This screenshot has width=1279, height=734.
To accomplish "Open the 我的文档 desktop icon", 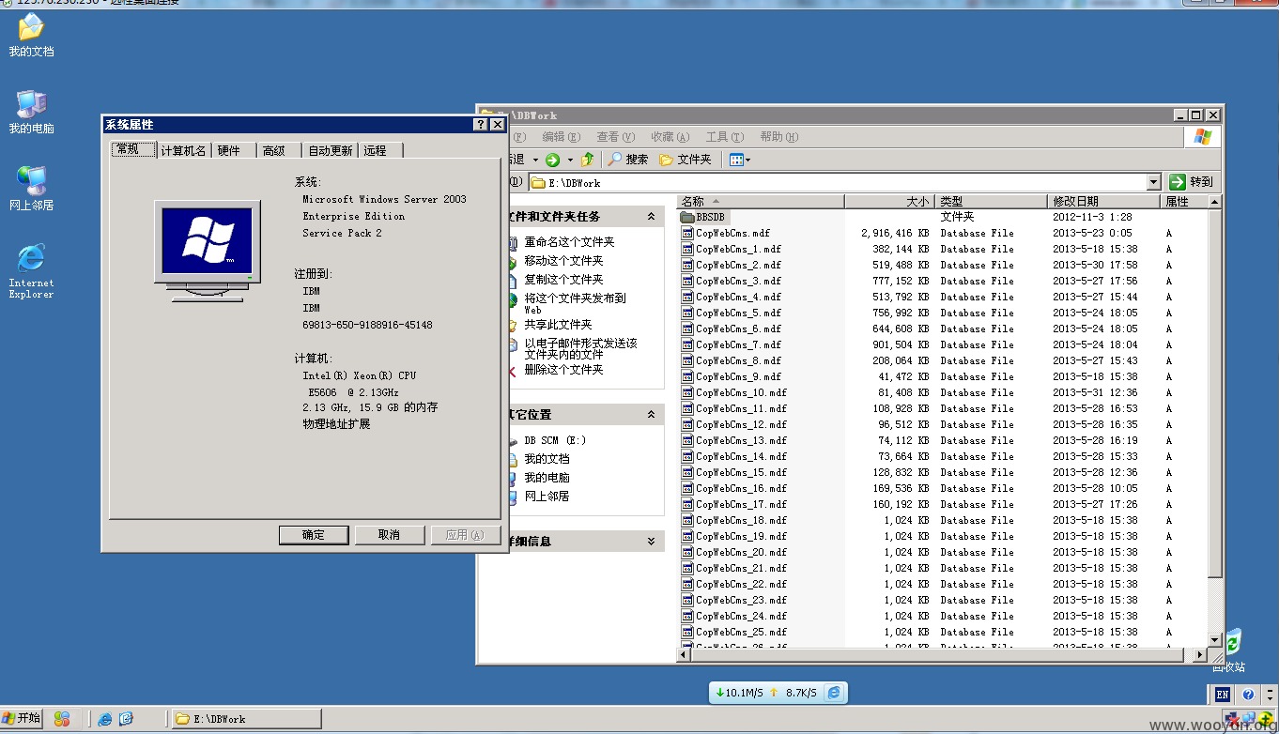I will (31, 36).
